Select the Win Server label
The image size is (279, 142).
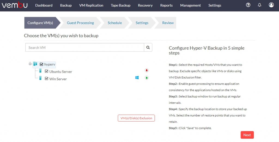[58, 79]
